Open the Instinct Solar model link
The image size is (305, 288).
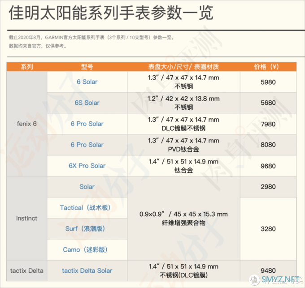click(87, 187)
